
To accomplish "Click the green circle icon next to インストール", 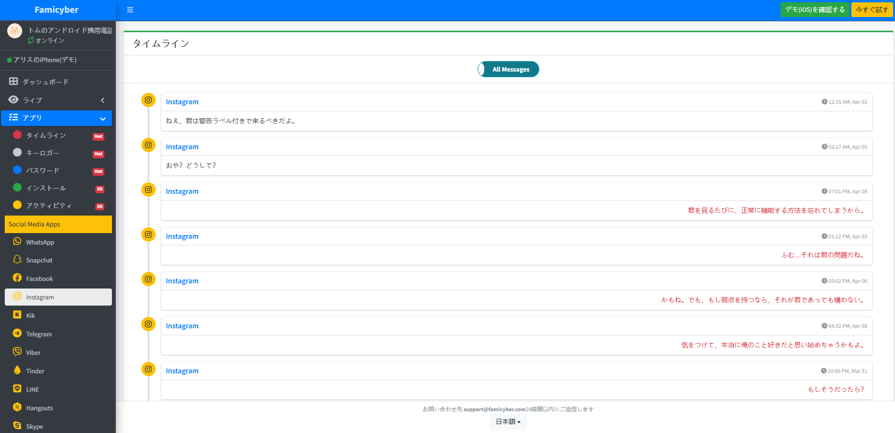I will click(x=18, y=188).
